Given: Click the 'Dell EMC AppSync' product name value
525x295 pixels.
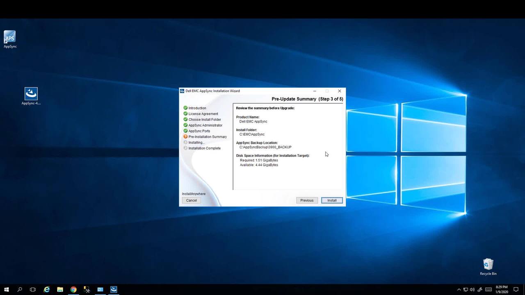Looking at the screenshot, I should (x=253, y=121).
